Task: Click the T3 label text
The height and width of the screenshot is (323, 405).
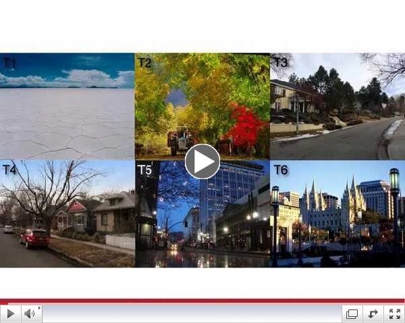Action: pos(280,63)
